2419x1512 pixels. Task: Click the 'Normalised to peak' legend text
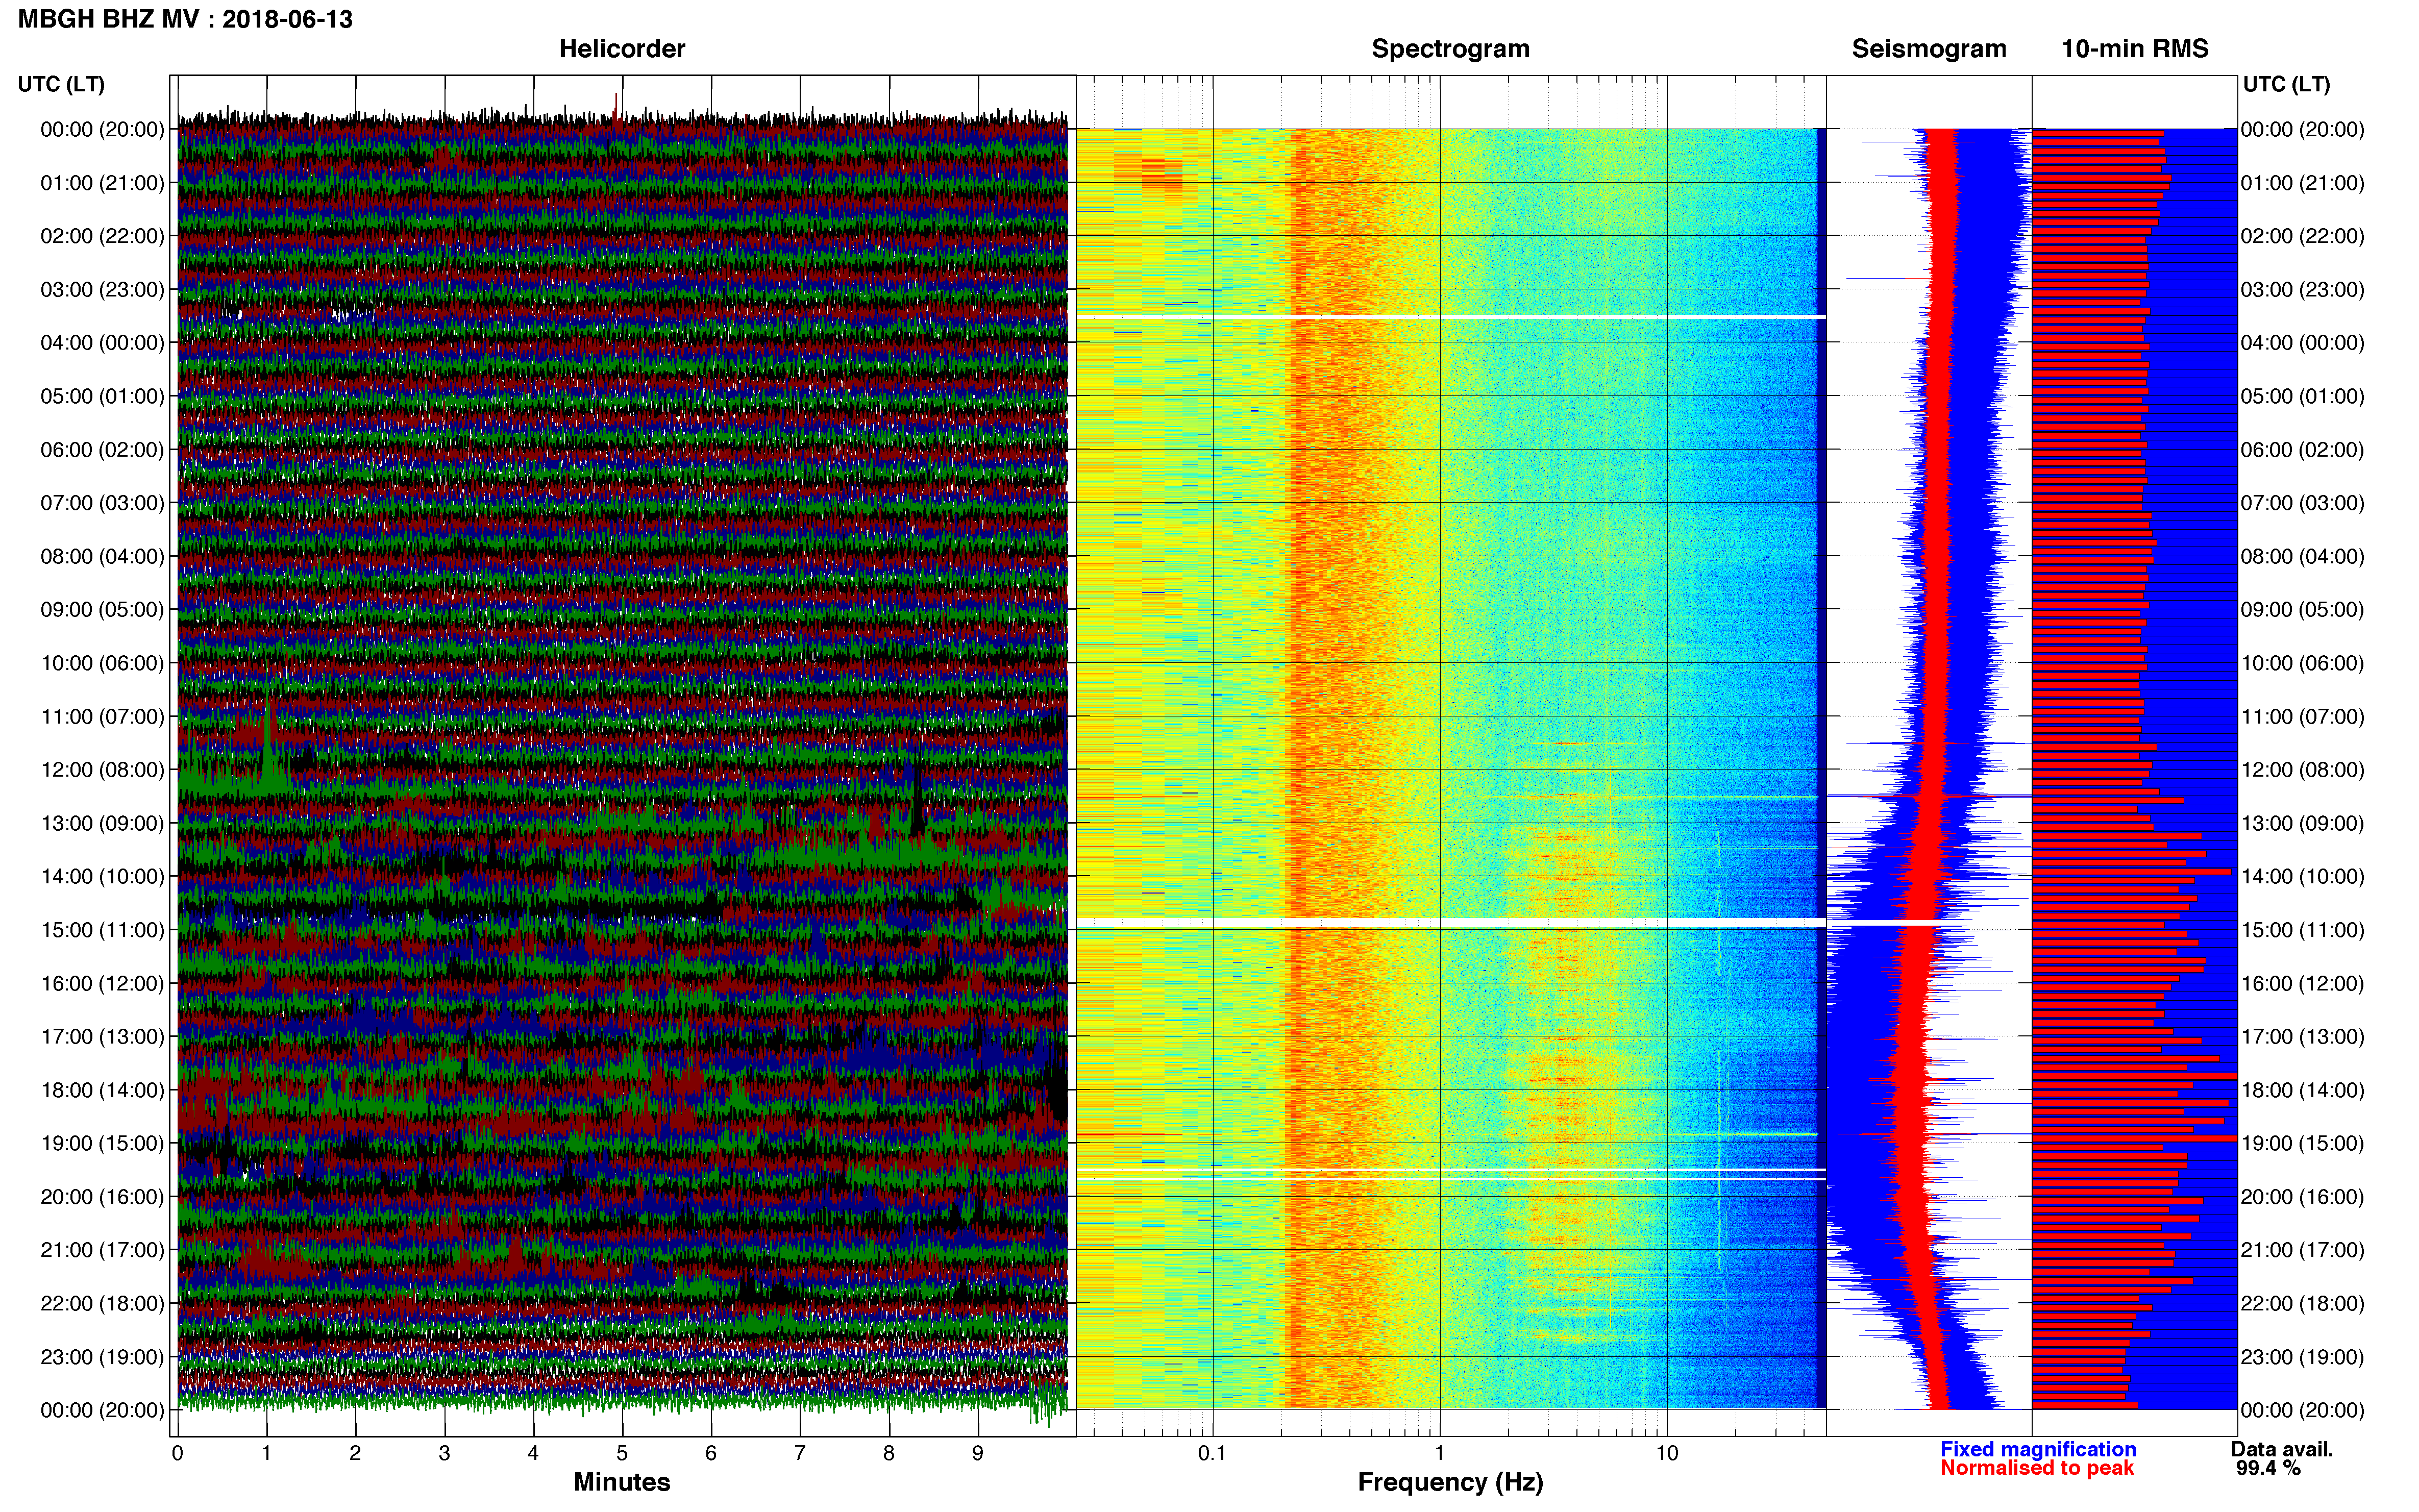(2037, 1468)
